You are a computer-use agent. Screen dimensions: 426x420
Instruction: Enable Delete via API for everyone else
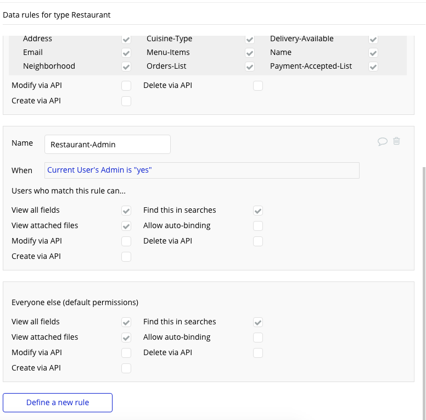(258, 353)
